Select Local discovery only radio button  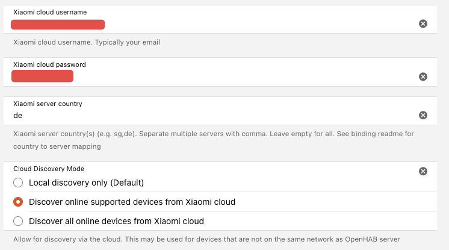point(18,183)
